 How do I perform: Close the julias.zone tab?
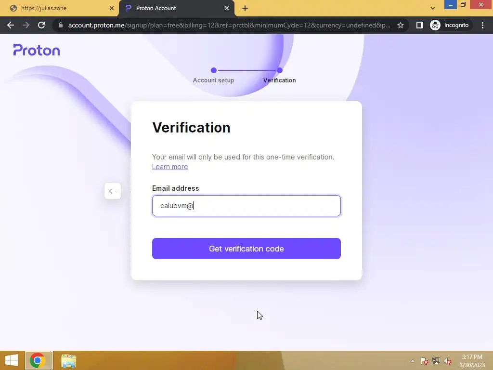(112, 8)
